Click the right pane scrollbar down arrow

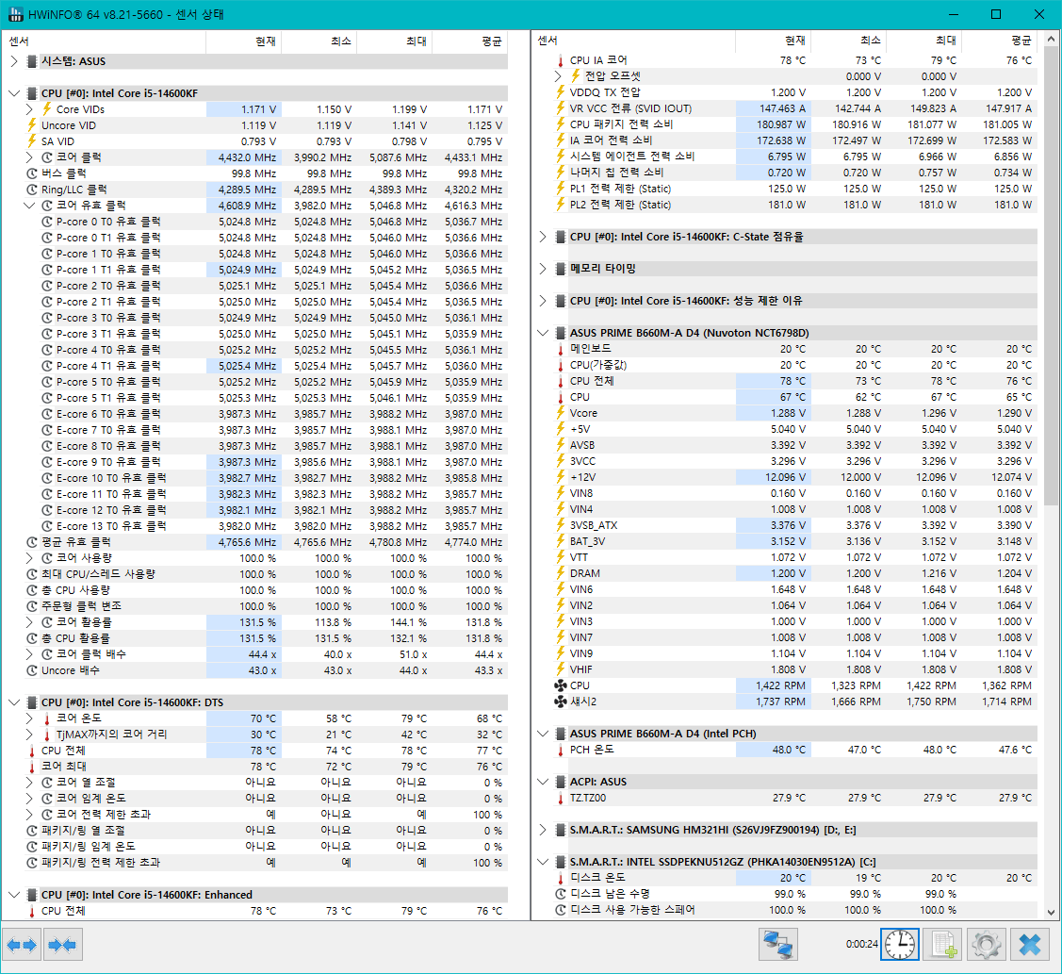pyautogui.click(x=1051, y=913)
